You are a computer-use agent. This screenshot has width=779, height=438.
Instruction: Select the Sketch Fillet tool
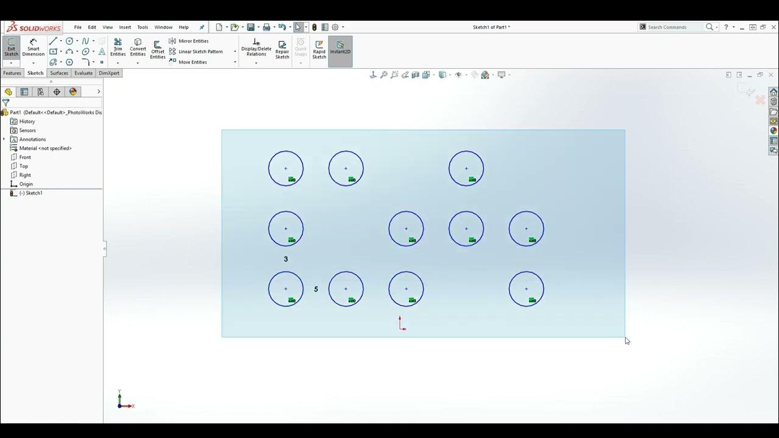click(86, 62)
